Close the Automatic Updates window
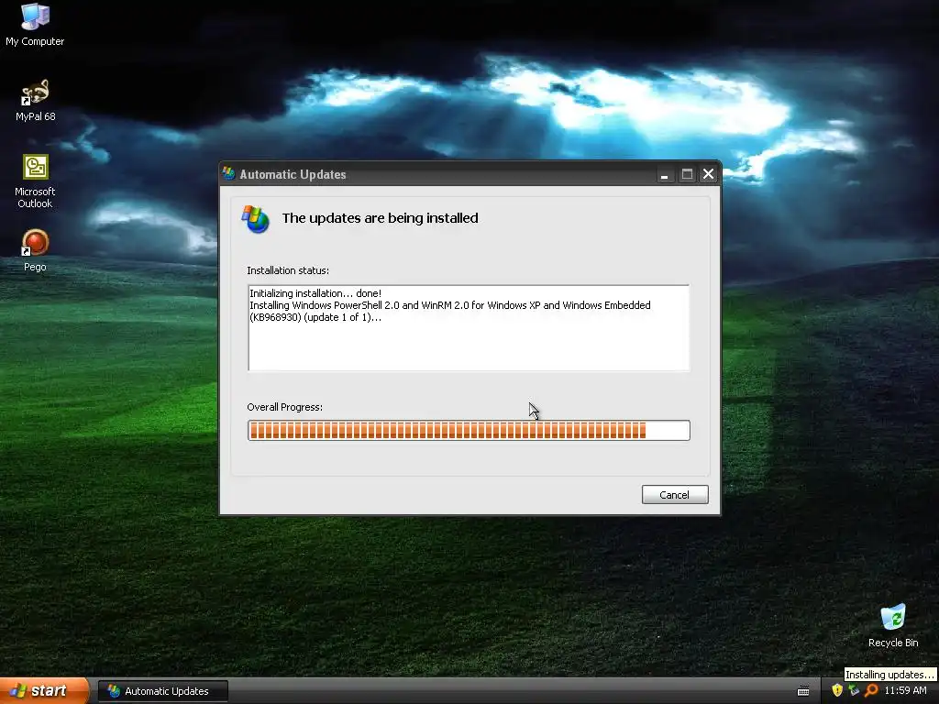 click(709, 174)
